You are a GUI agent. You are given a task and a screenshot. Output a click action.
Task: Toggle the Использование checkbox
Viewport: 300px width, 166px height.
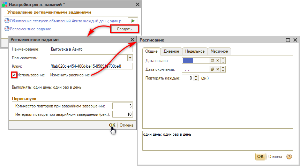[x=14, y=75]
